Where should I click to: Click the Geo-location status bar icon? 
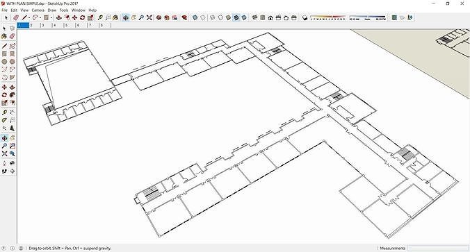(4, 248)
